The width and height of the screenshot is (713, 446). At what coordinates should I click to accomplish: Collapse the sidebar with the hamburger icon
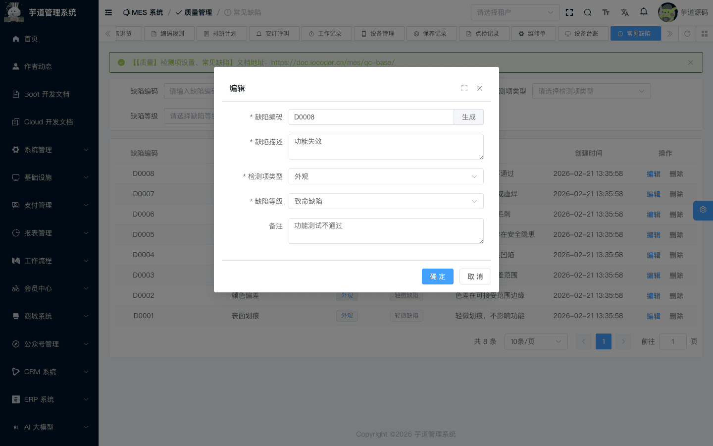[x=108, y=12]
